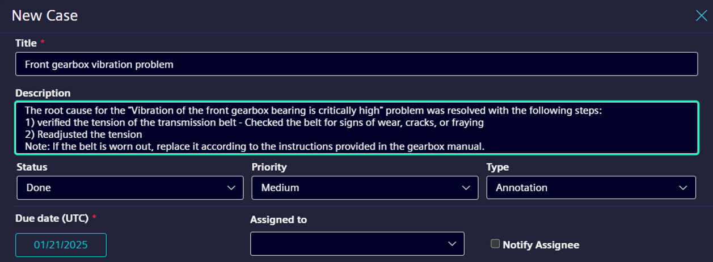Close the New Case dialog
This screenshot has width=713, height=262.
click(x=701, y=15)
